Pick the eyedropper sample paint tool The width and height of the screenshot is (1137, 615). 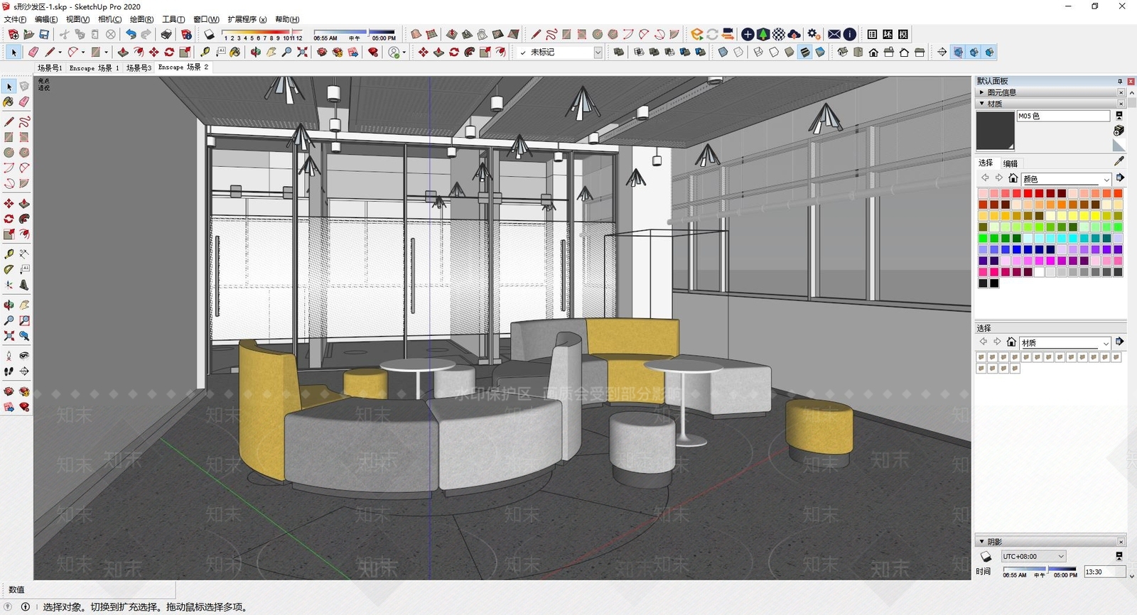tap(1119, 162)
